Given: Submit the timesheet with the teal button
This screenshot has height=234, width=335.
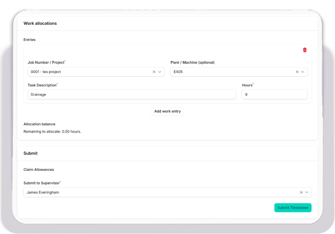Looking at the screenshot, I should (293, 208).
